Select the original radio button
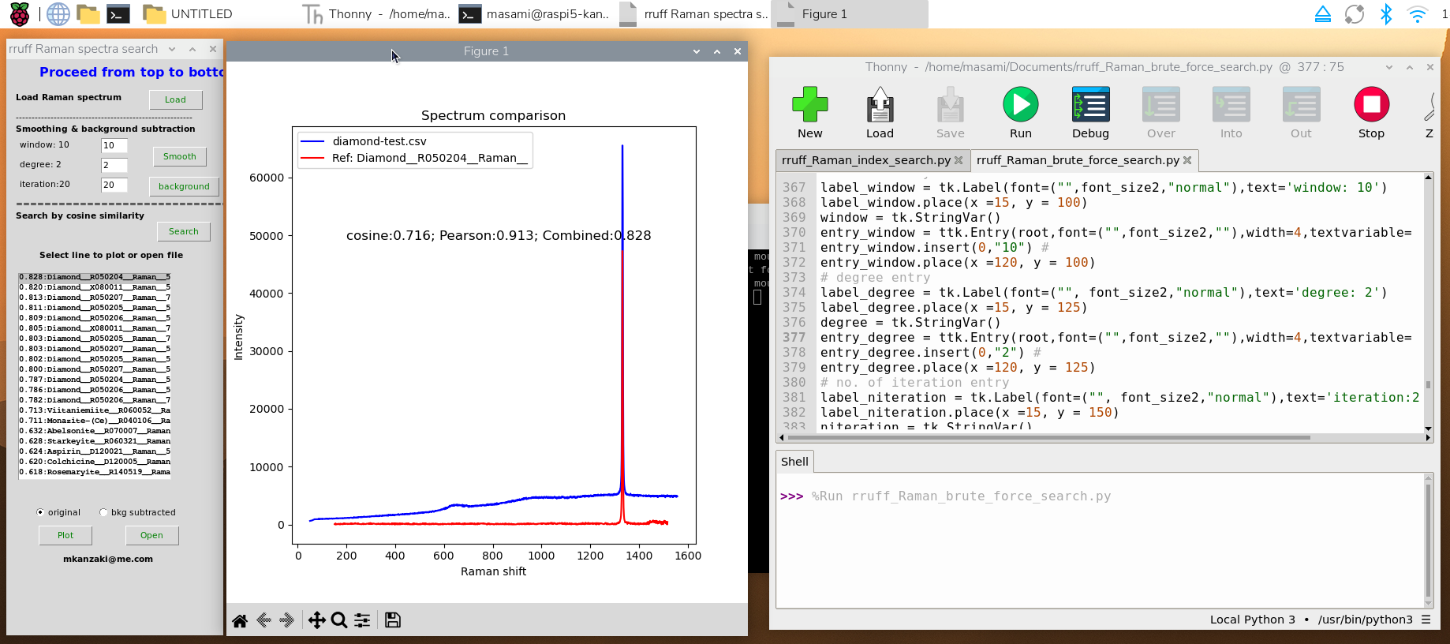This screenshot has height=644, width=1450. (40, 512)
